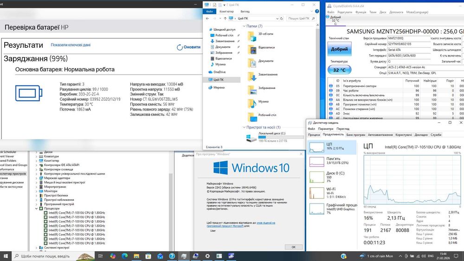Open the address bar history dropdown in Explorer

click(277, 19)
